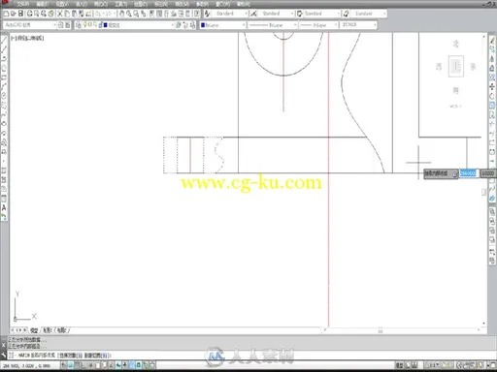Select the Arc tool in Draw toolbar
Image resolution: width=497 pixels, height=372 pixels.
pos(4,86)
